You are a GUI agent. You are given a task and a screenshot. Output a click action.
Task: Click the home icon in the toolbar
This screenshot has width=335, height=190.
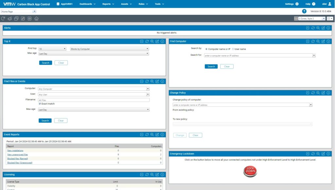click(x=36, y=19)
